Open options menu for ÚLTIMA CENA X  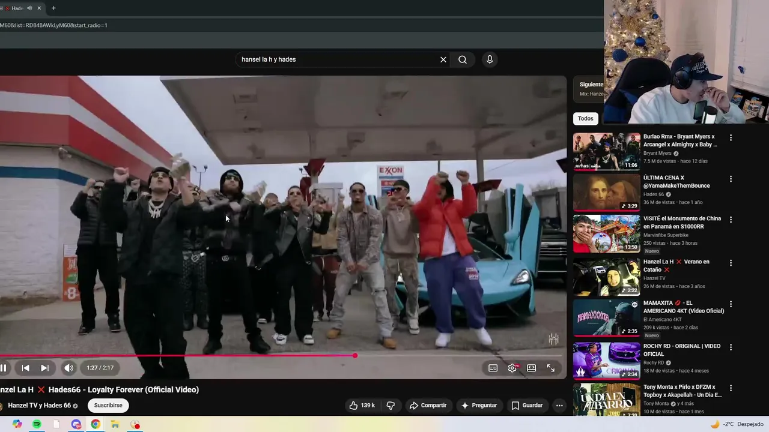[731, 179]
